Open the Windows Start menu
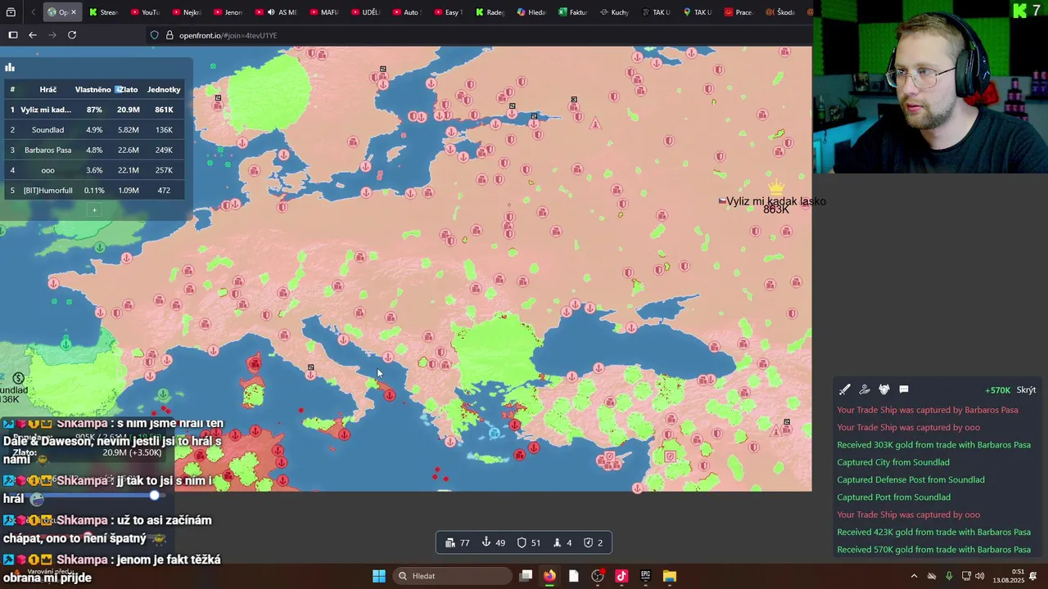This screenshot has width=1048, height=589. coord(379,576)
